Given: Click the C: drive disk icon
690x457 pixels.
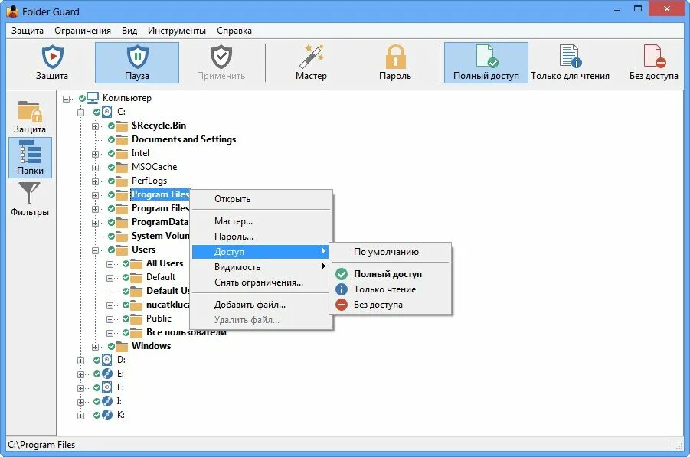Looking at the screenshot, I should (107, 112).
